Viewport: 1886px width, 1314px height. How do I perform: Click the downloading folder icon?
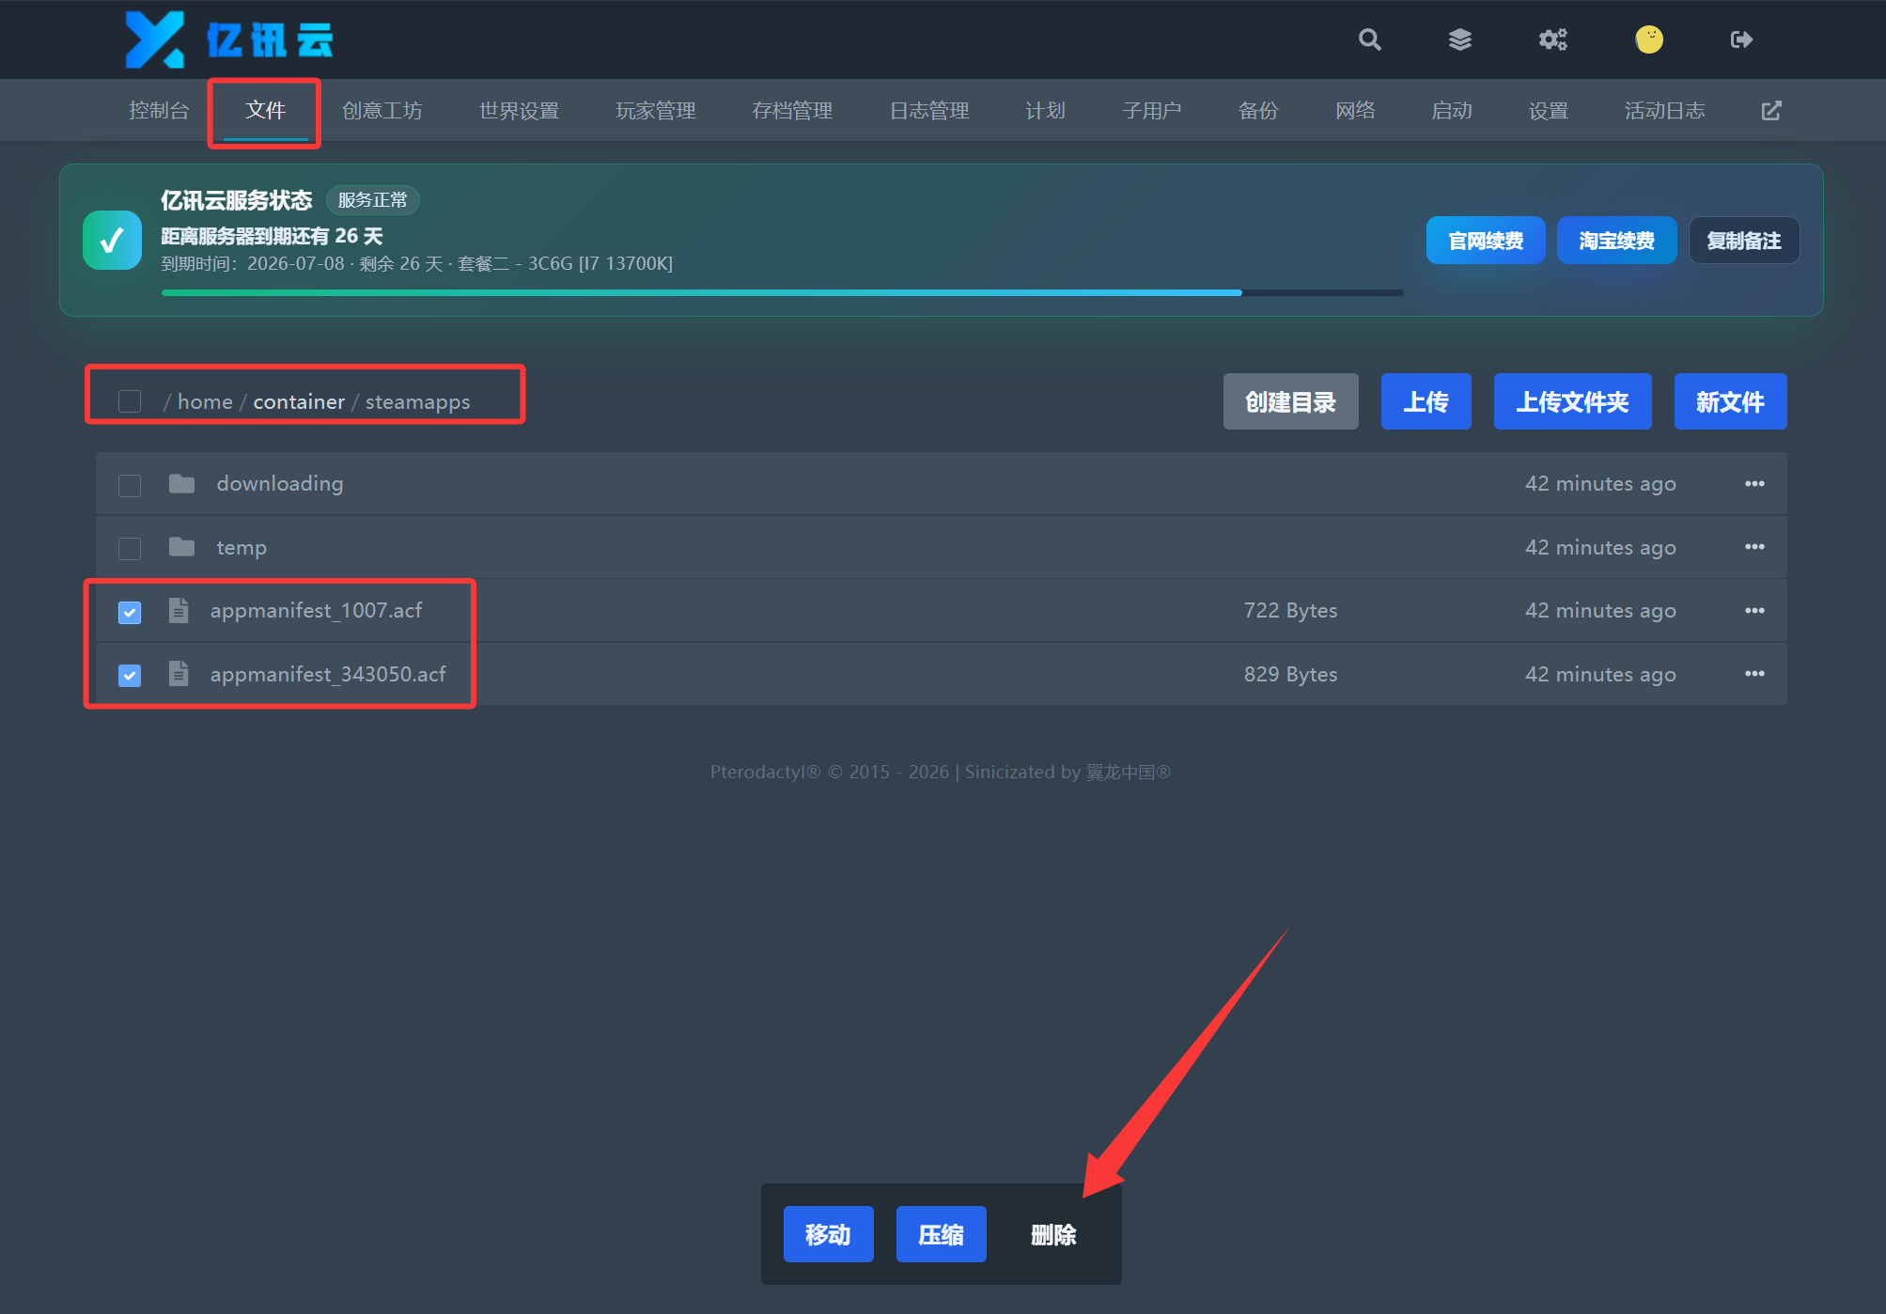(181, 483)
